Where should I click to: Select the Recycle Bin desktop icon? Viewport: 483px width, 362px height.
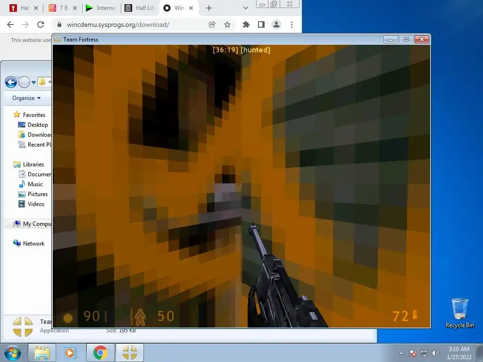[459, 313]
